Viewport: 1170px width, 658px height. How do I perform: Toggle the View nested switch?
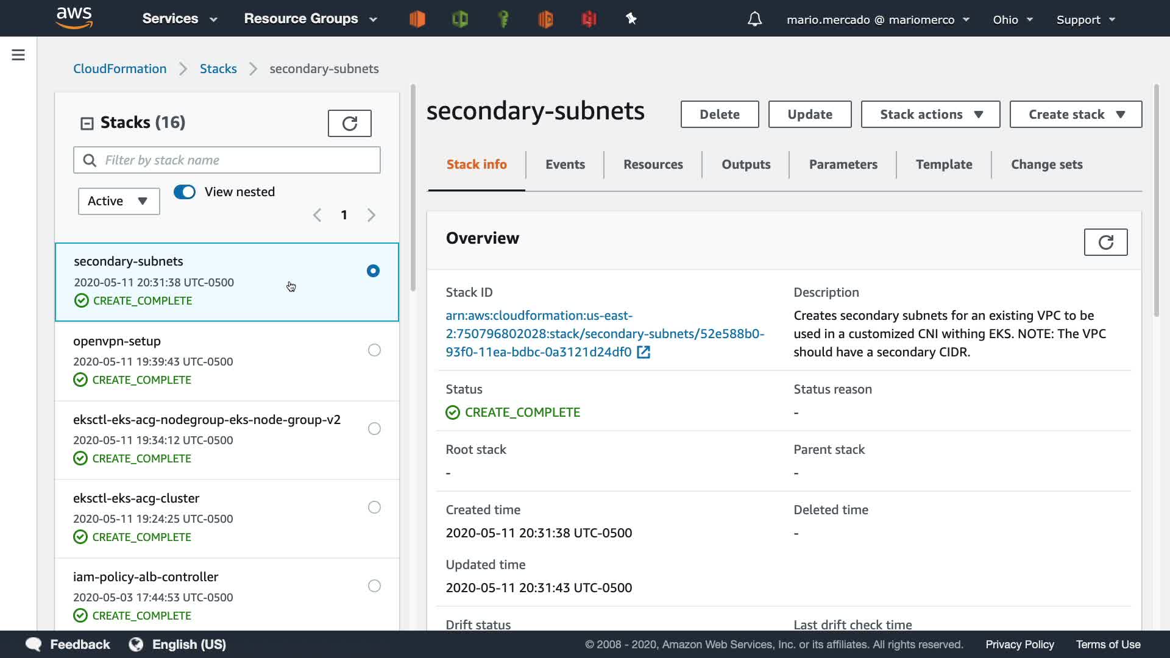pos(185,192)
